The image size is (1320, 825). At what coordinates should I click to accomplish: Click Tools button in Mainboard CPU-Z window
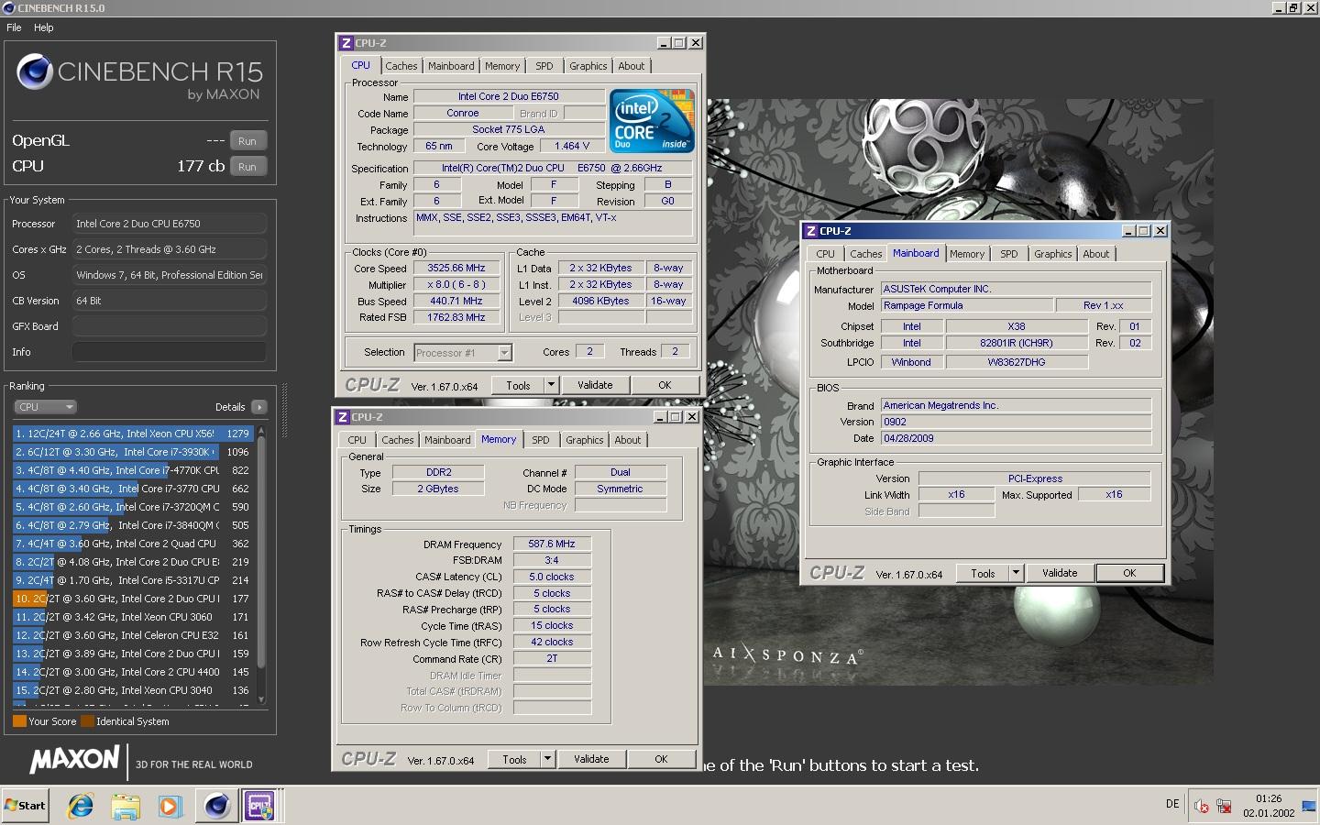click(x=983, y=574)
